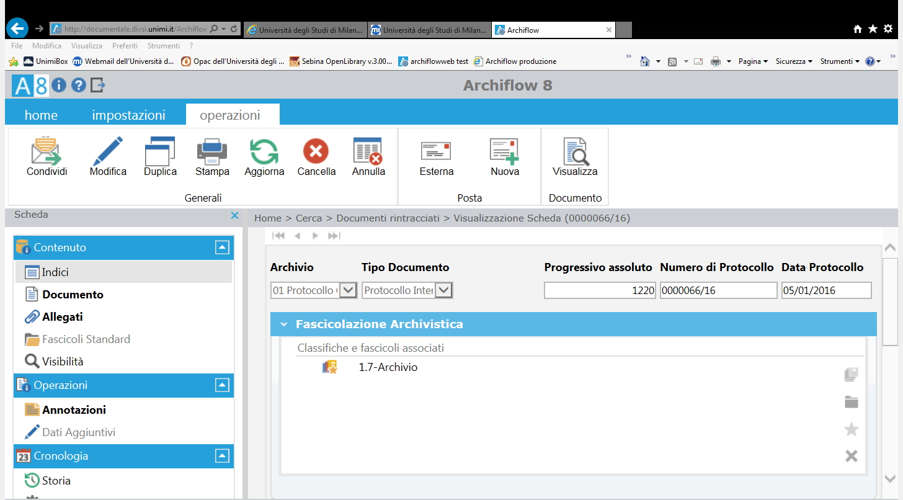Viewport: 903px width, 500px height.
Task: Select Documento in the side panel
Action: pos(73,295)
